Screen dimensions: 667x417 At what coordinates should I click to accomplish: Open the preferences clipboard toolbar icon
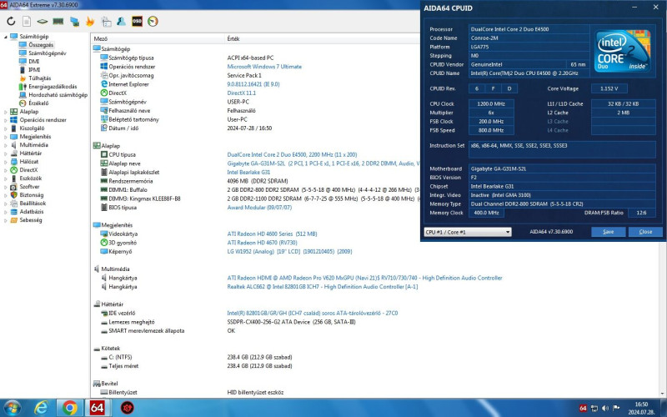click(x=106, y=21)
